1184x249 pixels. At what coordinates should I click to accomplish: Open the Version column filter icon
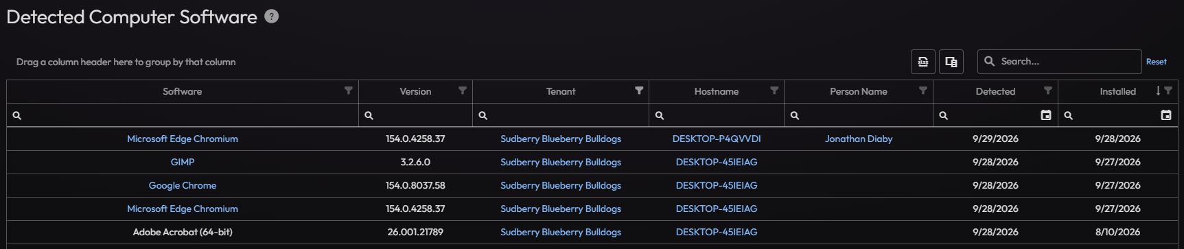(x=463, y=91)
